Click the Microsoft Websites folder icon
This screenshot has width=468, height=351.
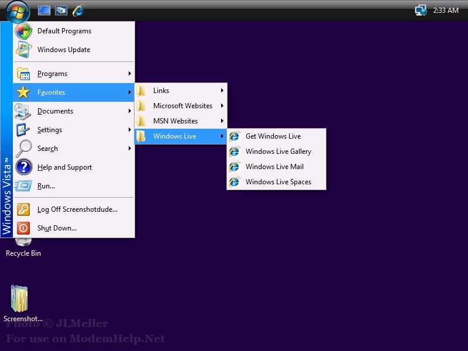pos(140,106)
